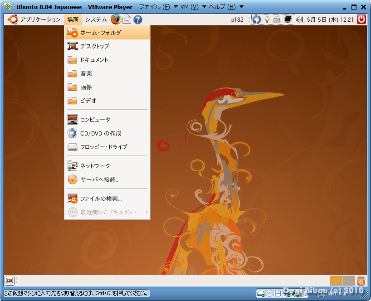Click the VMware CD/DVD drive status icon
Image resolution: width=371 pixels, height=301 pixels.
pyautogui.click(x=269, y=293)
